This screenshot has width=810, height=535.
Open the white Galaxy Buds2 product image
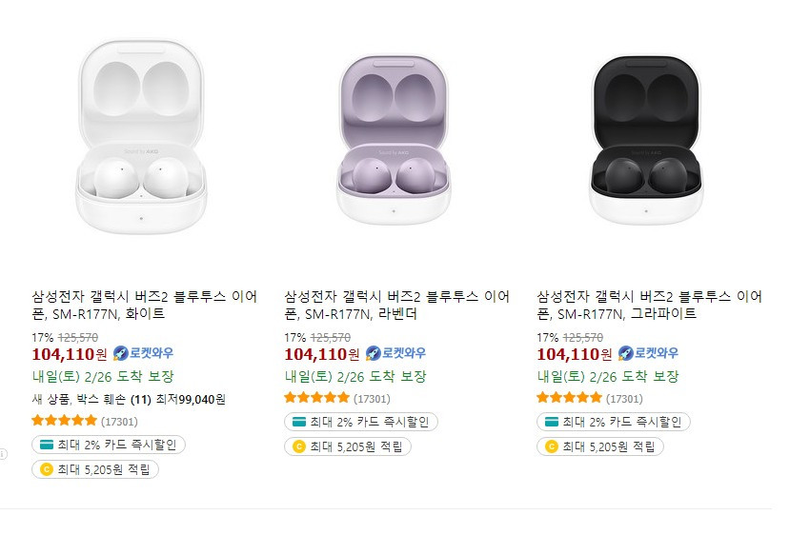pyautogui.click(x=141, y=137)
